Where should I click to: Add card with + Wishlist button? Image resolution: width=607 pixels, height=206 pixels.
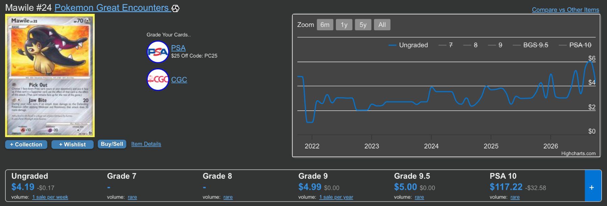pos(73,144)
